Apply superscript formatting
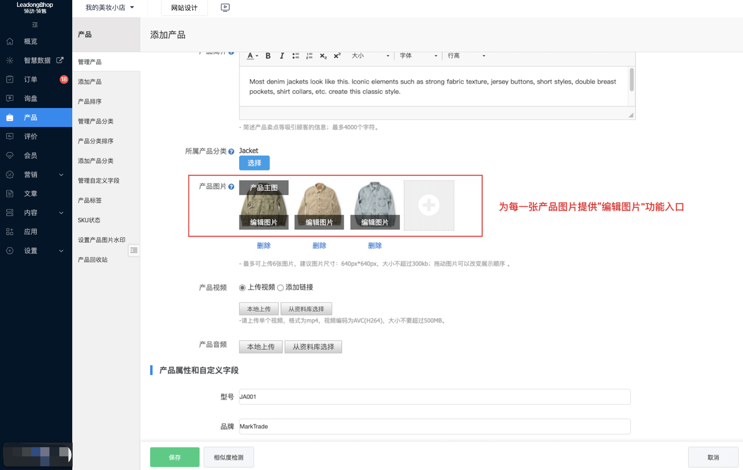Image resolution: width=743 pixels, height=470 pixels. (x=337, y=56)
